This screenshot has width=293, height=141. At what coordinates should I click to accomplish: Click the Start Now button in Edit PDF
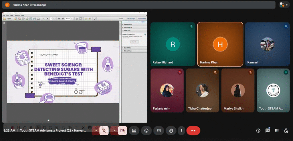pos(134,42)
